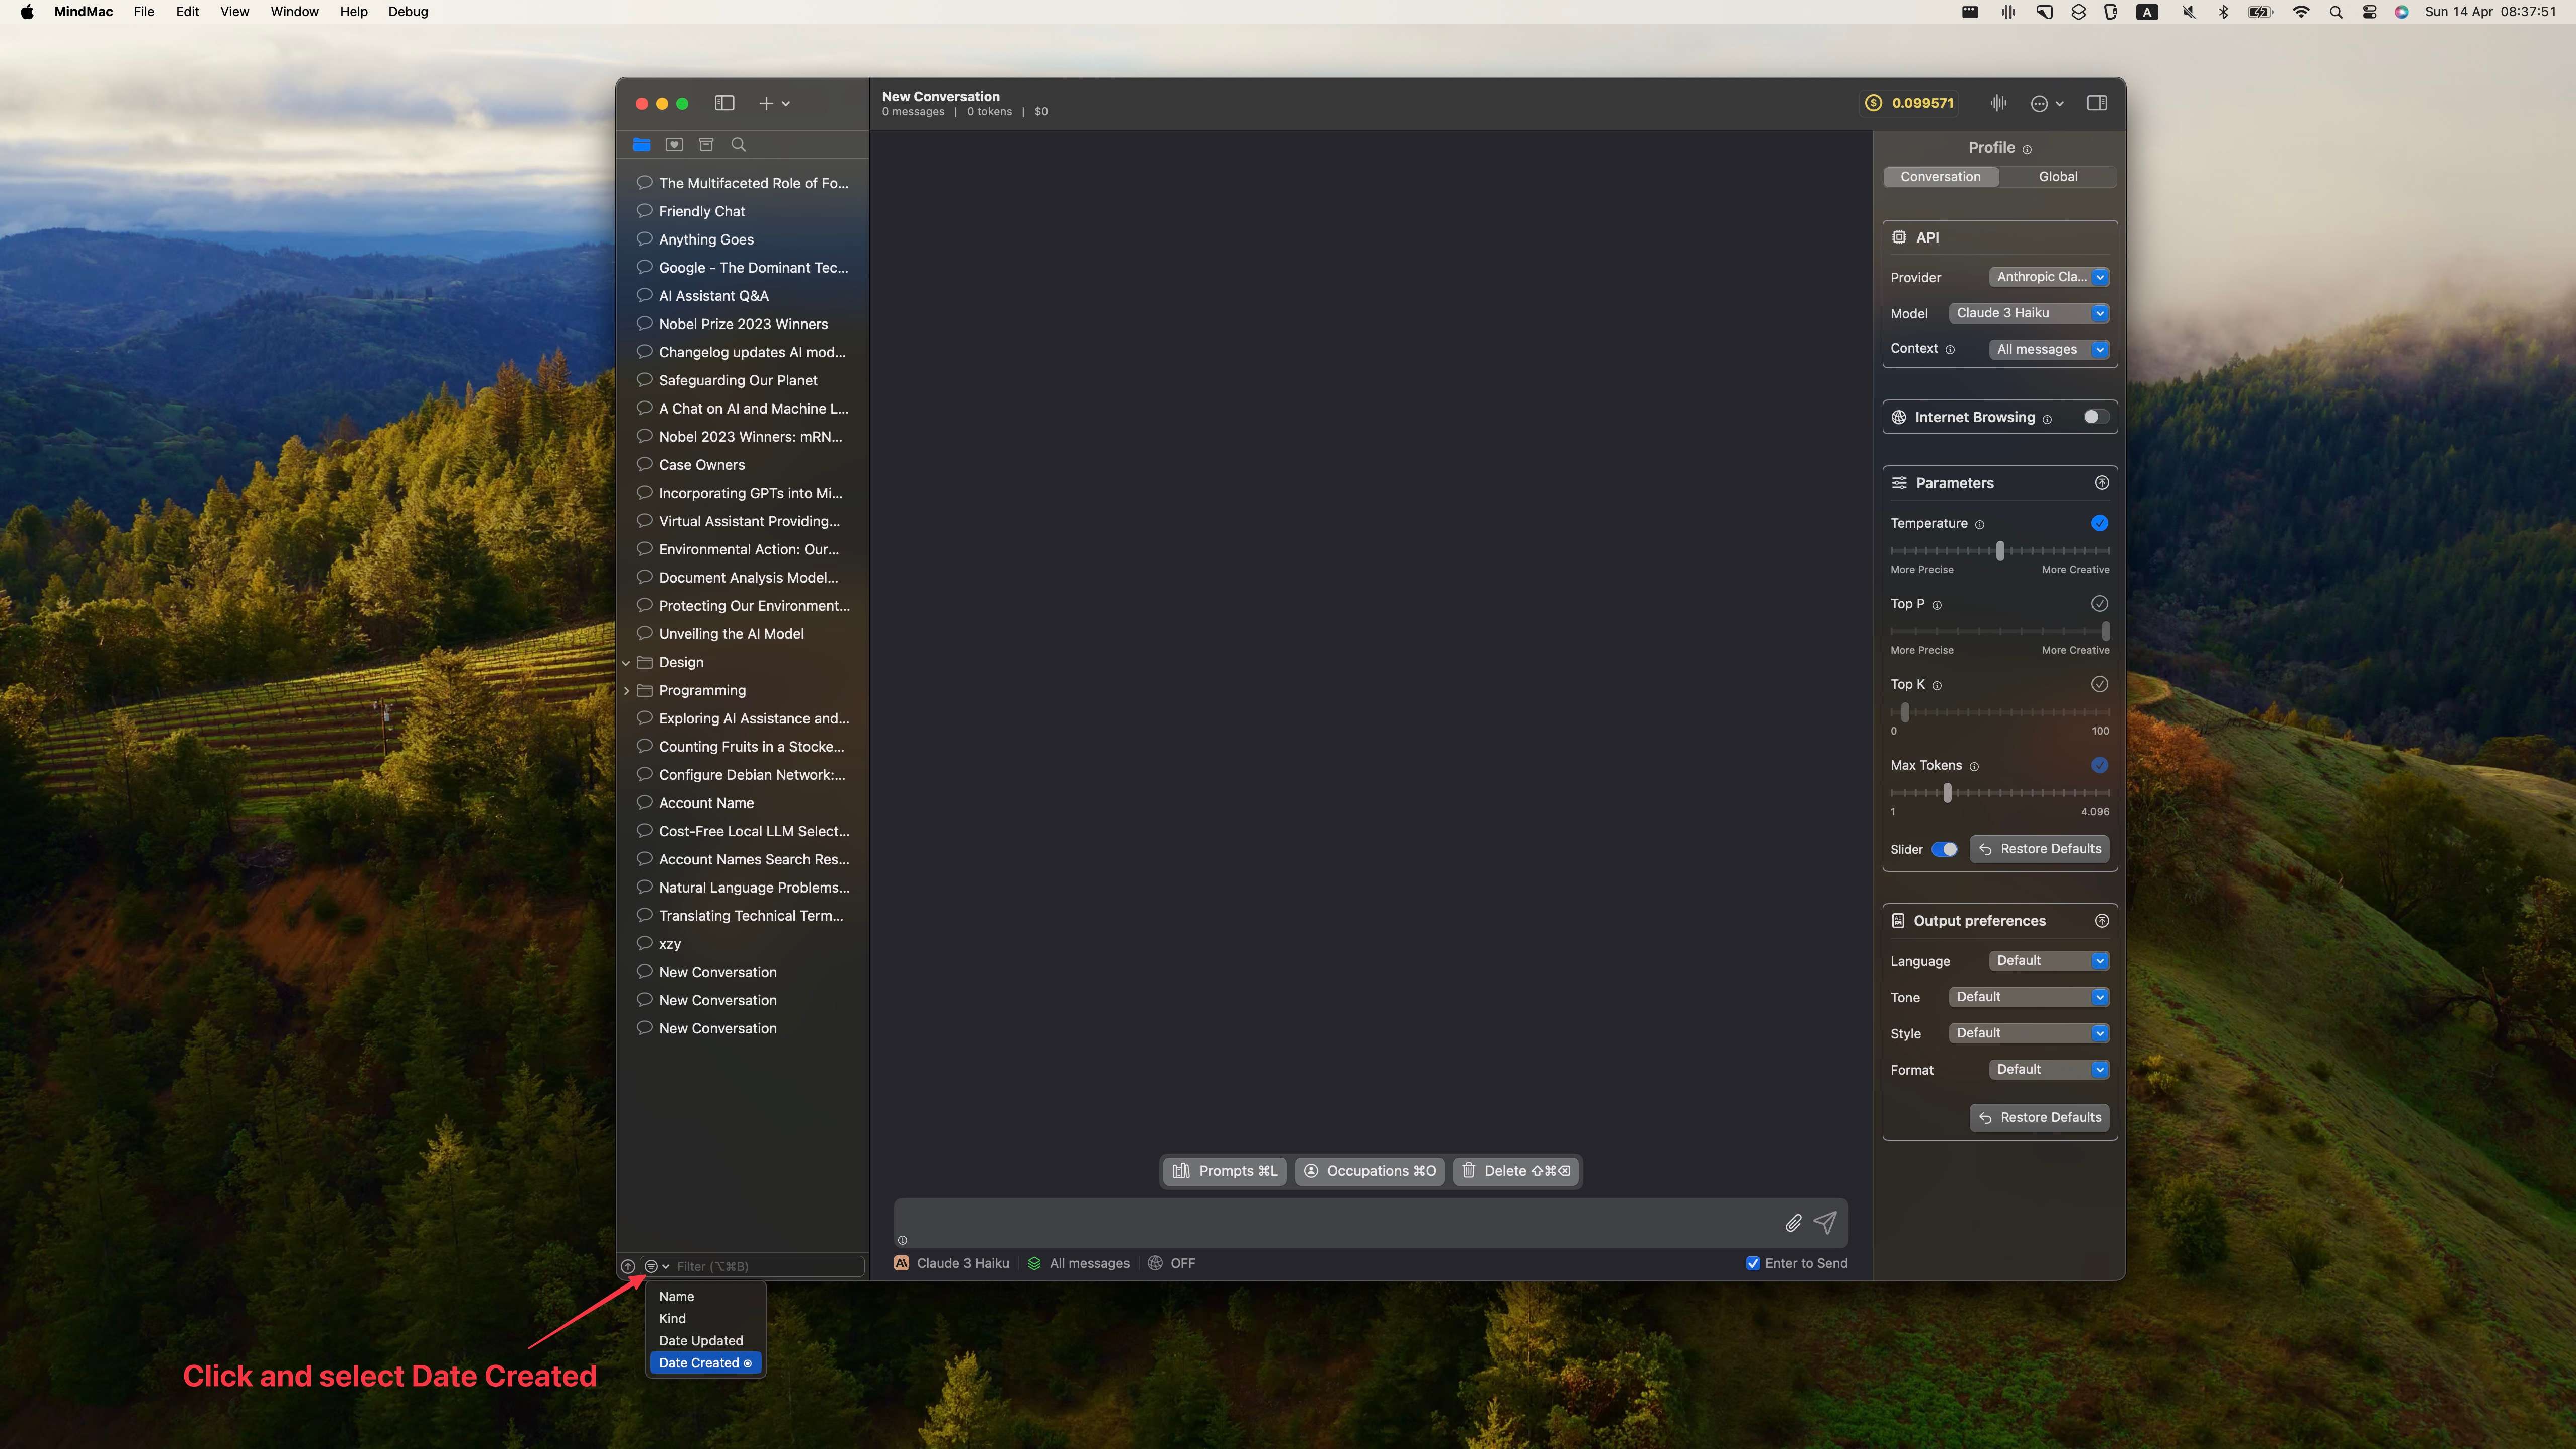The width and height of the screenshot is (2576, 1449).
Task: Click Restore Defaults in Output preferences
Action: (x=2040, y=1117)
